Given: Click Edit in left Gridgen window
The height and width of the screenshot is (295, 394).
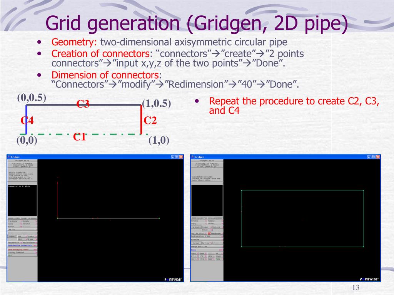Looking at the screenshot, I should tap(22, 239).
